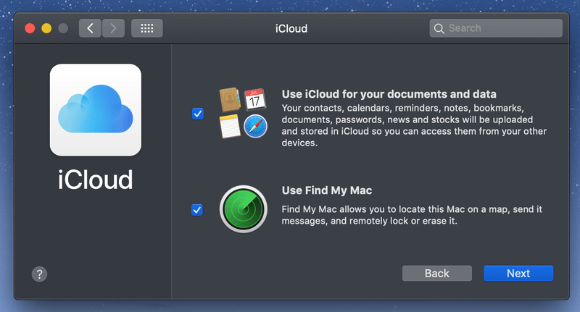Click the green Find My Mac radar icon
Image resolution: width=580 pixels, height=312 pixels.
244,209
